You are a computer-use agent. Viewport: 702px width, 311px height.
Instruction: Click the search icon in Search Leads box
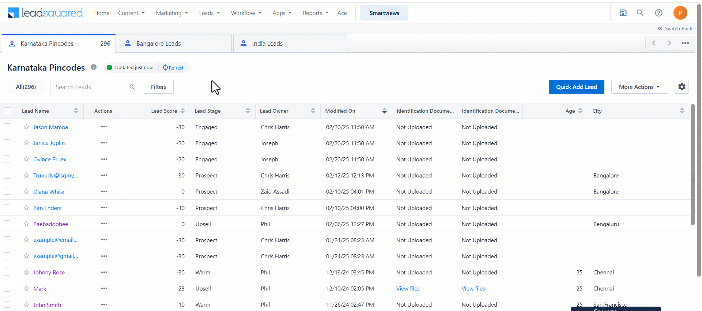tap(132, 87)
